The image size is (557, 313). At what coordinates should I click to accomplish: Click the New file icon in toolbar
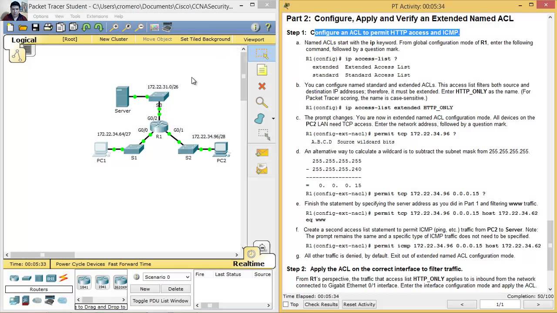click(x=10, y=27)
